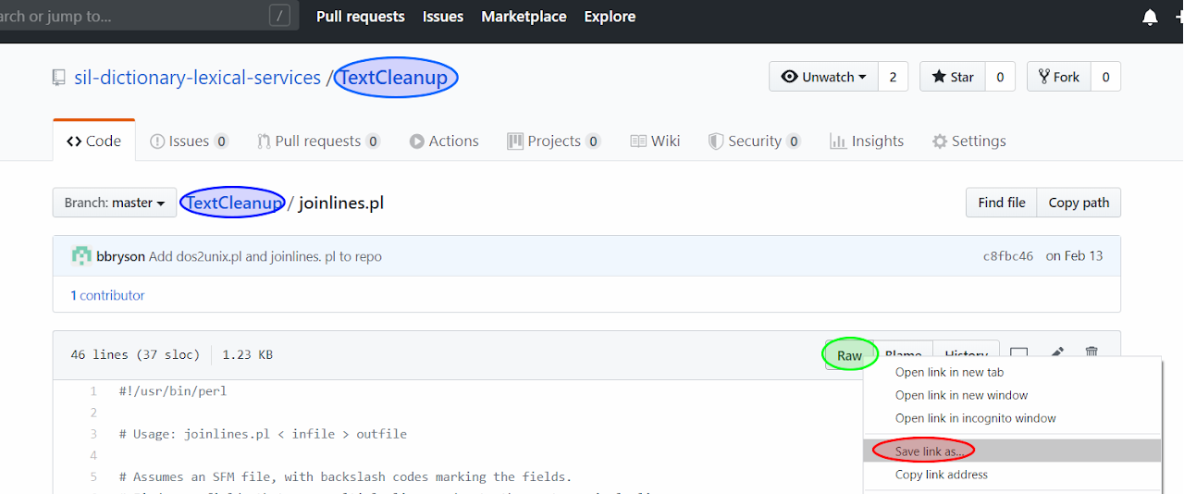Screen dimensions: 1184x494
Task: Switch to the Settings tab
Action: click(x=968, y=141)
